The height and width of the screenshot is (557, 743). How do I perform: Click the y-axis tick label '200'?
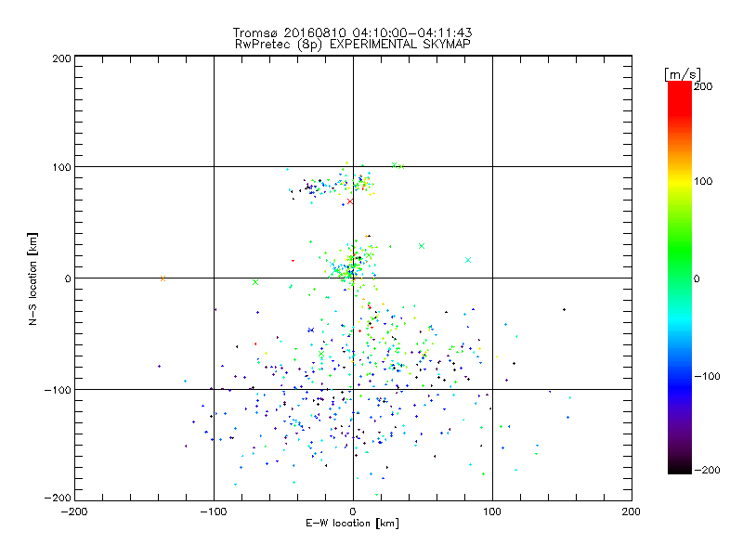pos(61,58)
